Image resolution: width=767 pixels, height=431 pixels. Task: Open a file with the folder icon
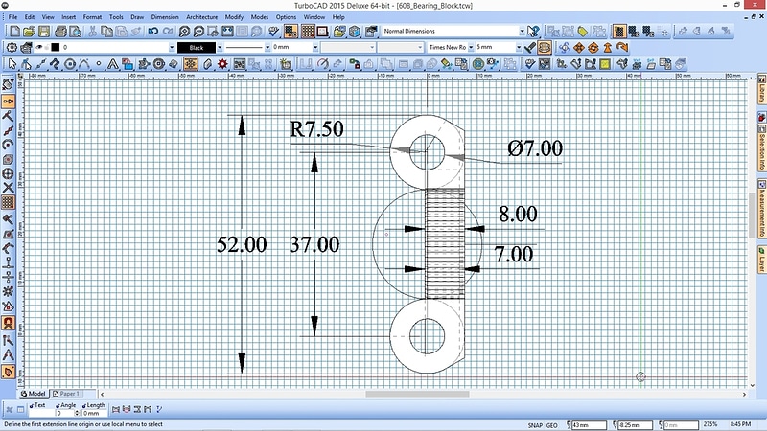point(29,32)
